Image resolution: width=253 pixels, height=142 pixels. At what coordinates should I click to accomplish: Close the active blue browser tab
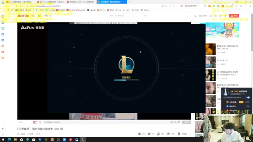[x=125, y=2]
